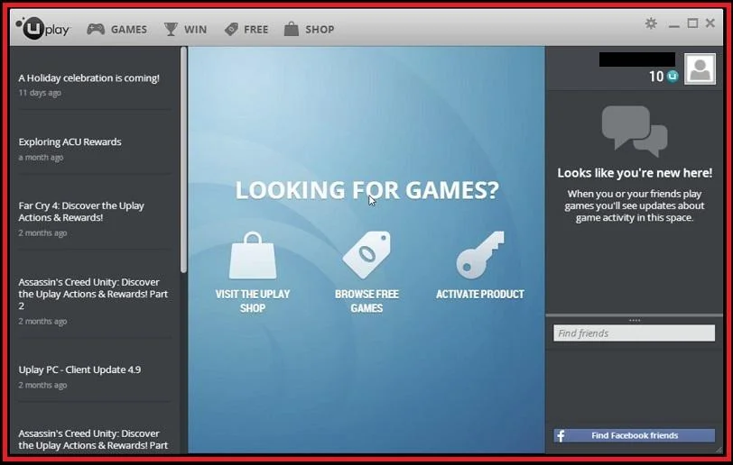Open the user profile avatar
The width and height of the screenshot is (733, 465).
pos(700,69)
